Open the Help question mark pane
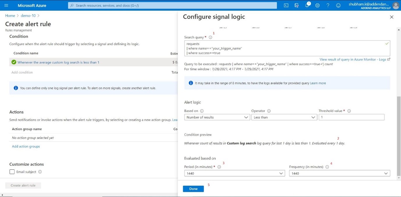 point(327,5)
